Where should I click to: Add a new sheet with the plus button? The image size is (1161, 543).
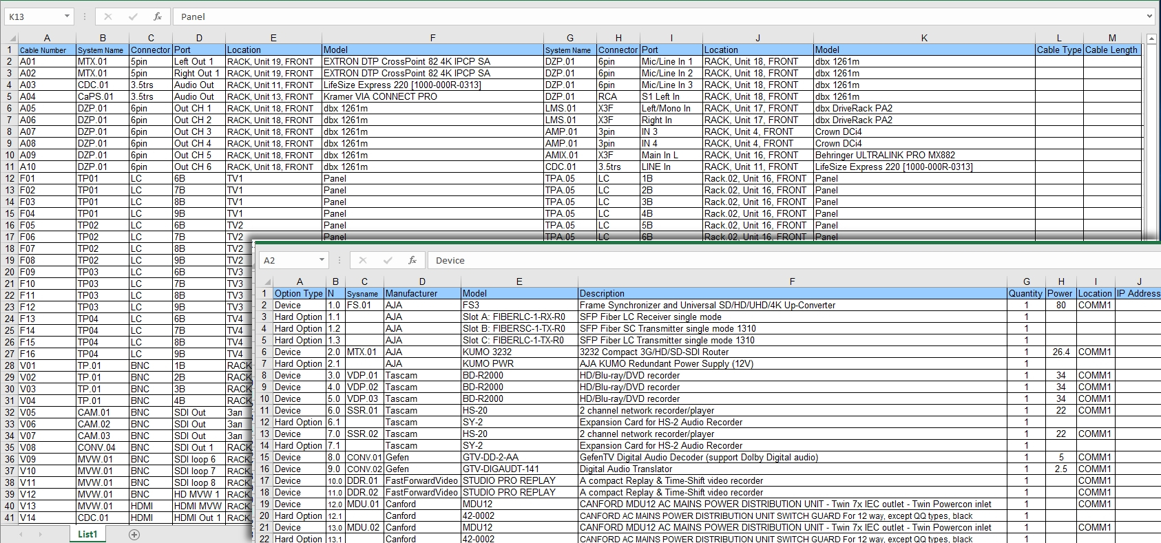tap(134, 535)
